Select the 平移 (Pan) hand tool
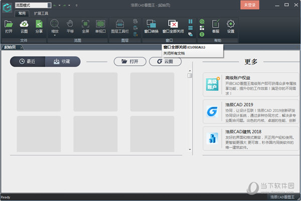This screenshot has width=301, height=201. 70,26
